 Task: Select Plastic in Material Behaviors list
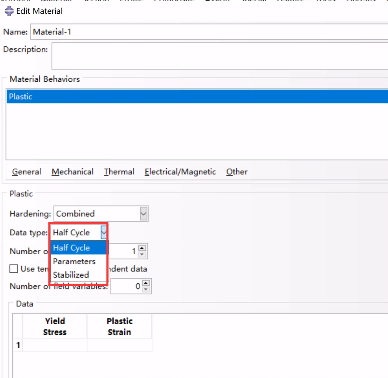pyautogui.click(x=197, y=96)
